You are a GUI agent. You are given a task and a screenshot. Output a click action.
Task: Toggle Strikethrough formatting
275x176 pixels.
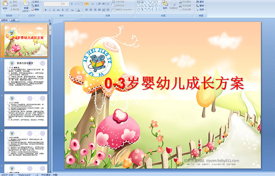tap(58, 10)
